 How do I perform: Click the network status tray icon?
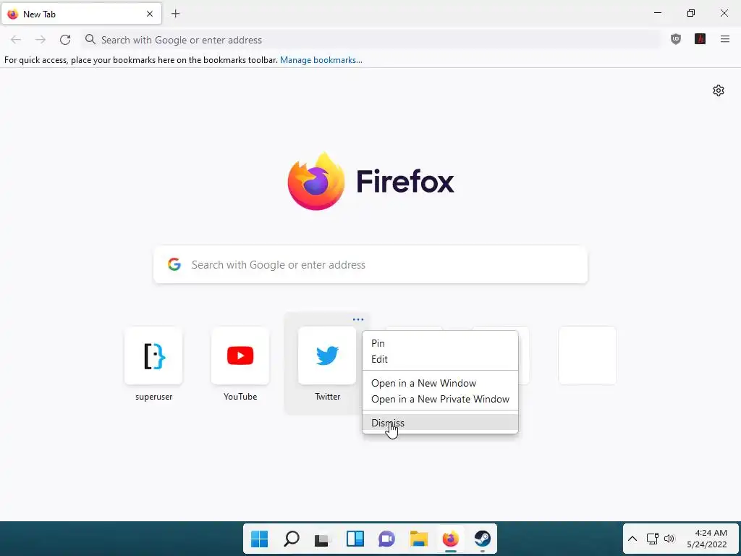[653, 539]
